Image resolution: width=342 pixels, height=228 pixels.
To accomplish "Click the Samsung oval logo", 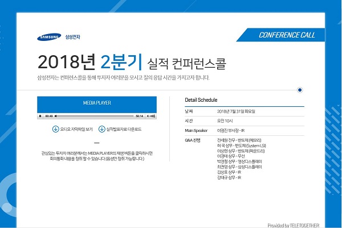I will pos(49,37).
